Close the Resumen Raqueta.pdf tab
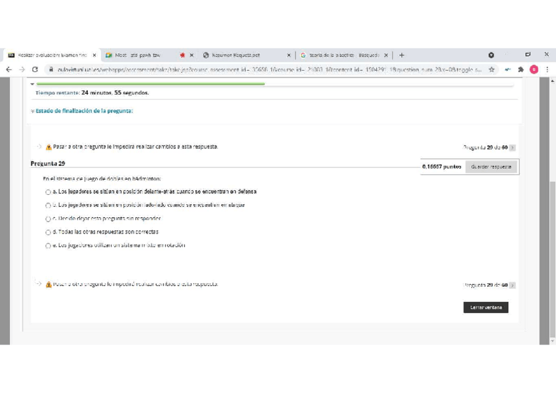 [288, 55]
